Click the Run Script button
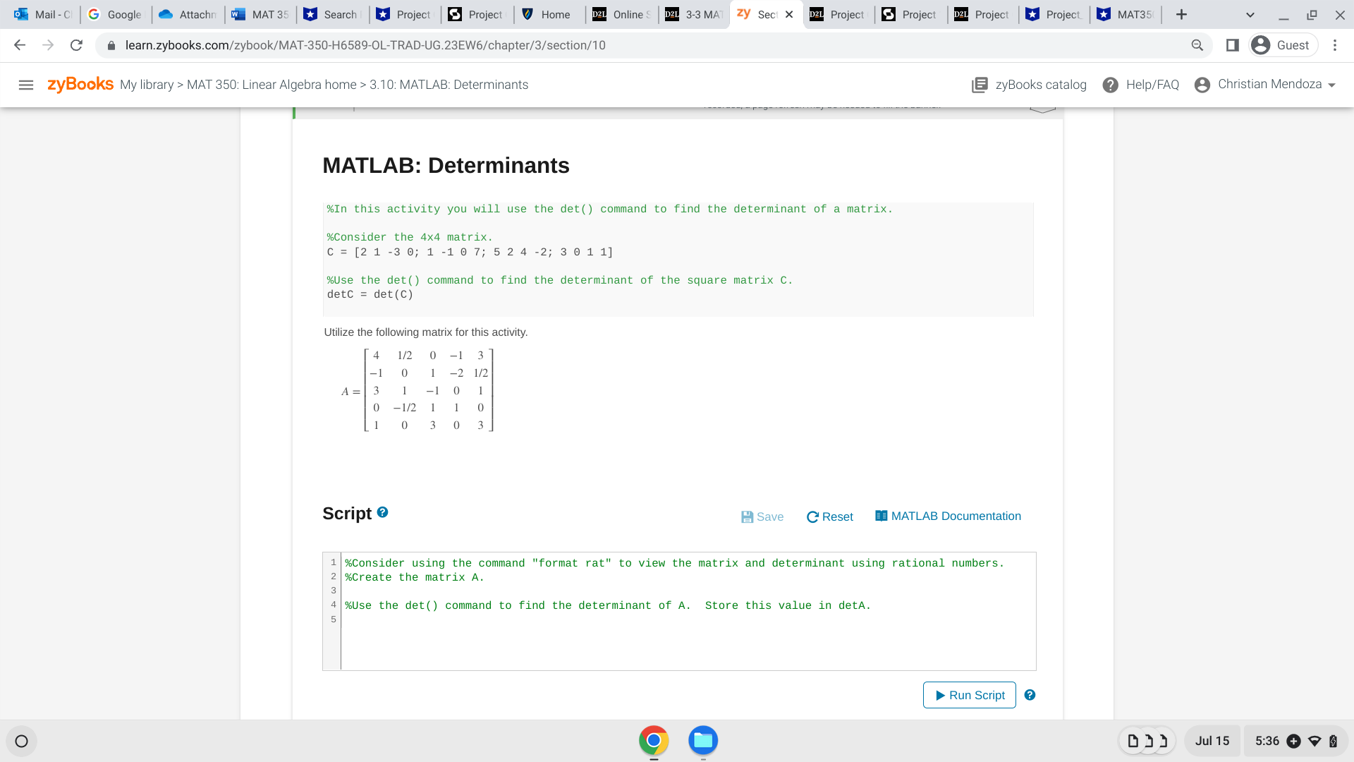 pyautogui.click(x=969, y=695)
